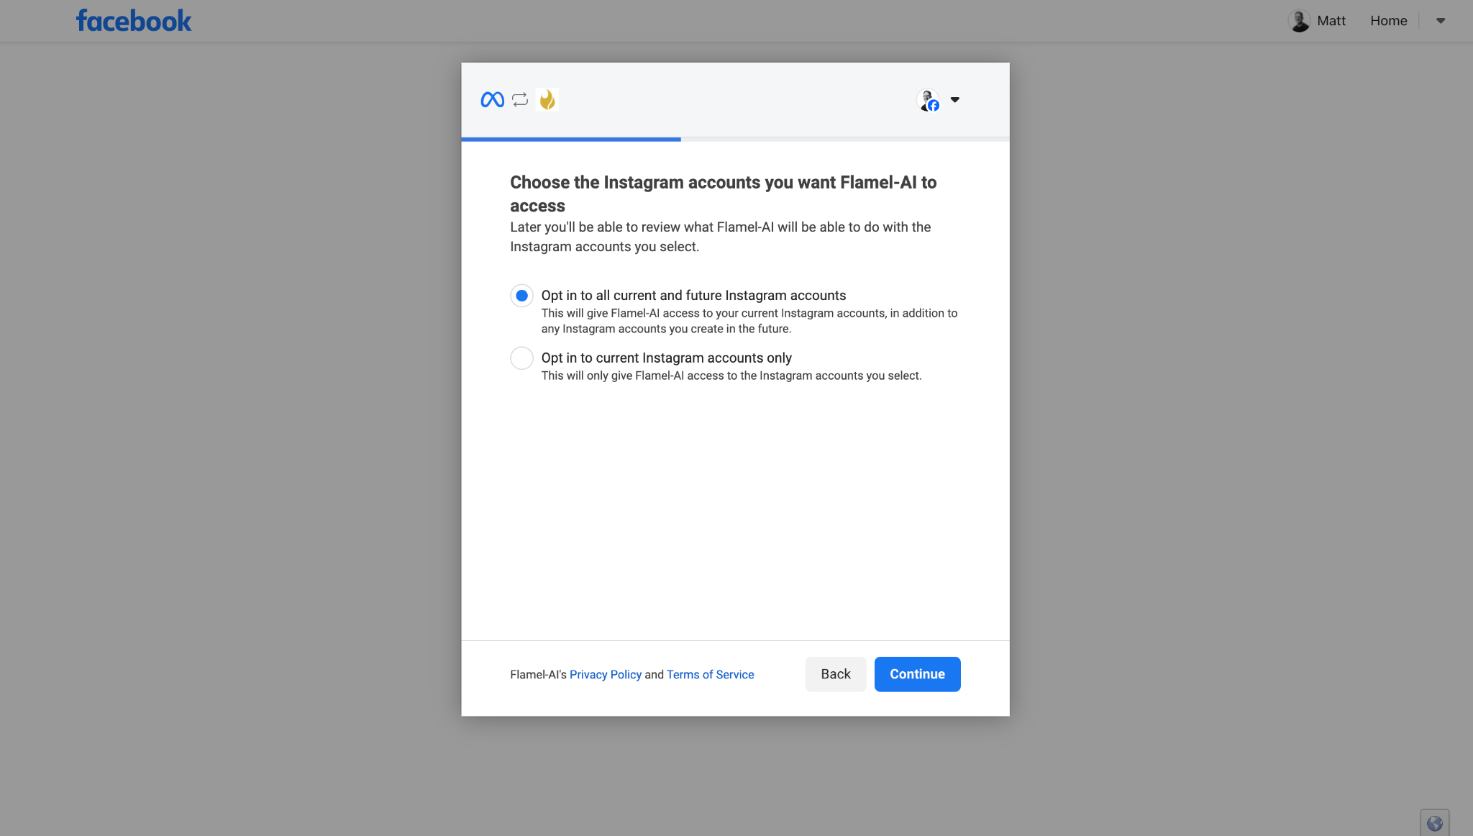The image size is (1473, 836).
Task: Click the user avatar in dialog header
Action: click(x=929, y=100)
